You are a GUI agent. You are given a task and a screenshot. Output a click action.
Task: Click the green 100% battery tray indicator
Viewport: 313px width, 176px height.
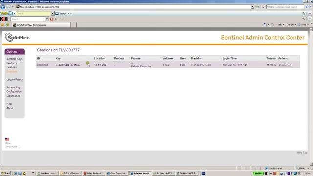point(258,173)
